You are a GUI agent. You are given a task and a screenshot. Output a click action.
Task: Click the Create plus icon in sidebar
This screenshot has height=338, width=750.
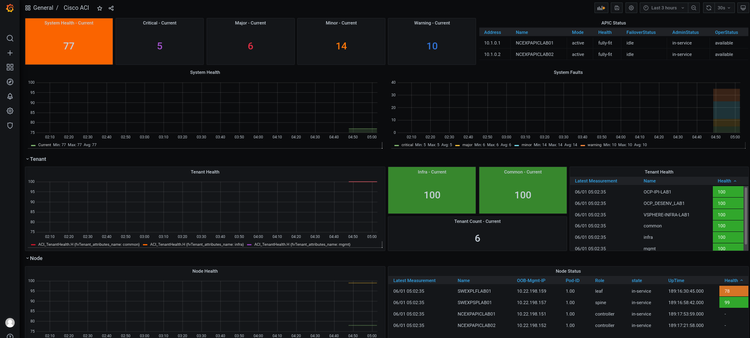[x=10, y=53]
